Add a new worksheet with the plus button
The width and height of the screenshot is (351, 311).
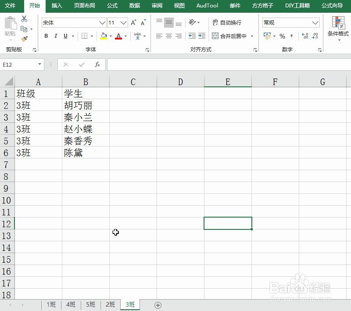(158, 304)
